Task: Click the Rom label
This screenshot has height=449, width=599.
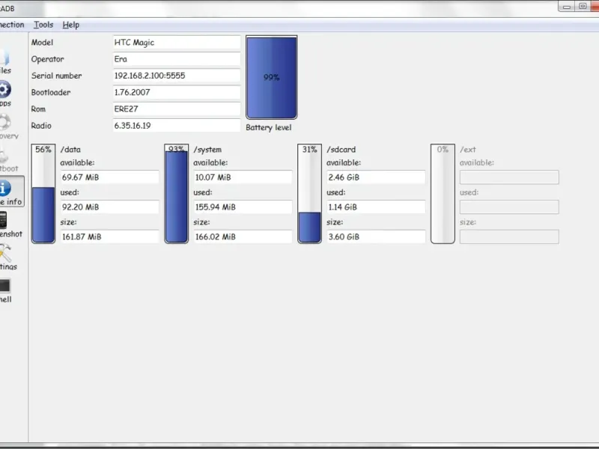Action: coord(38,109)
